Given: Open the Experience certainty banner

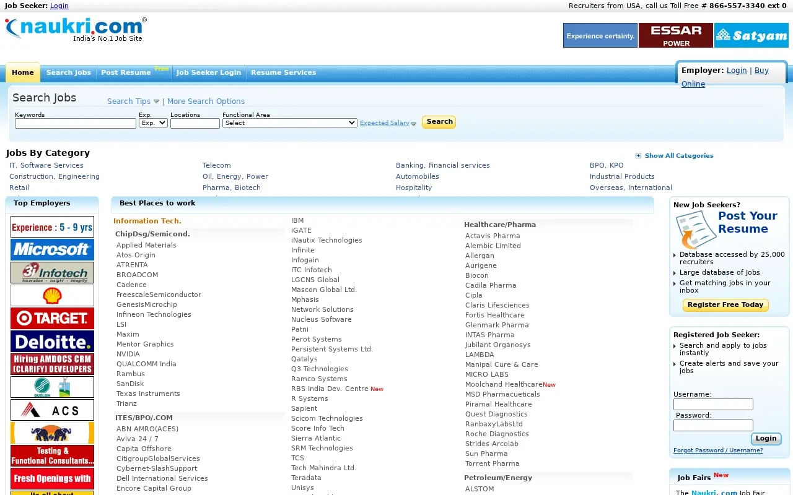Looking at the screenshot, I should coord(600,35).
